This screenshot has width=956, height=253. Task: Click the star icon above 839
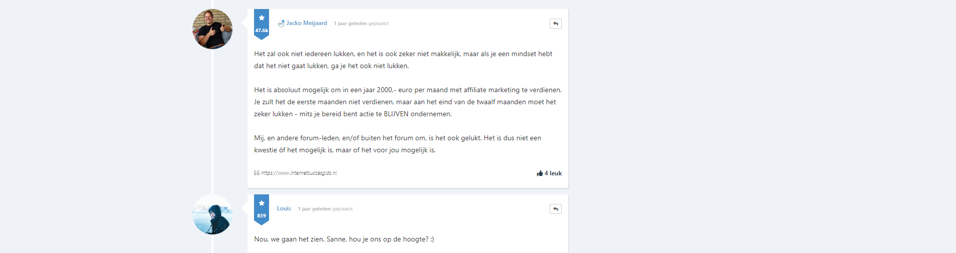click(262, 203)
